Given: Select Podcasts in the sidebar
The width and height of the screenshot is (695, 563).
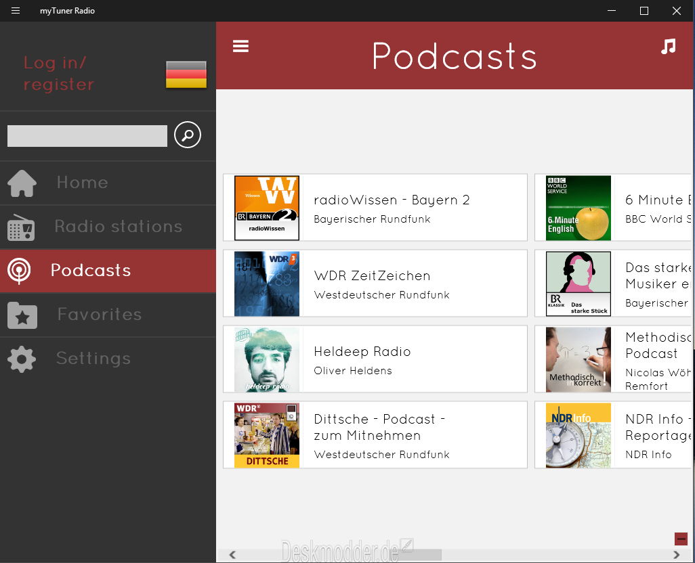Looking at the screenshot, I should tap(108, 271).
